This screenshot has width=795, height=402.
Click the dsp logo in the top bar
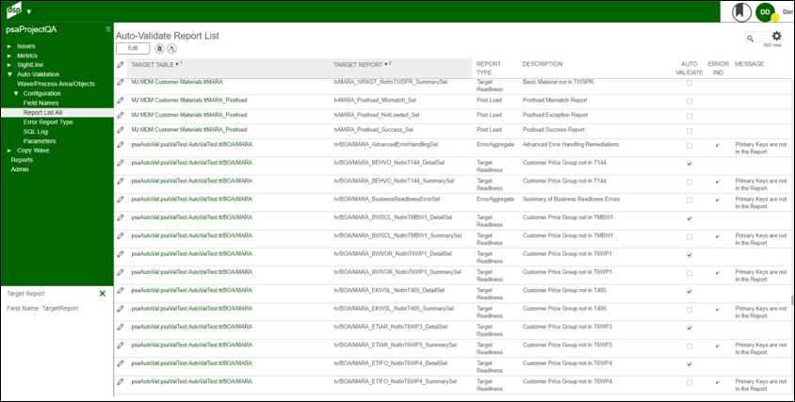coord(14,10)
